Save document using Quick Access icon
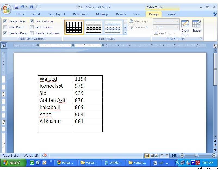This screenshot has height=170, width=218. (17, 7)
